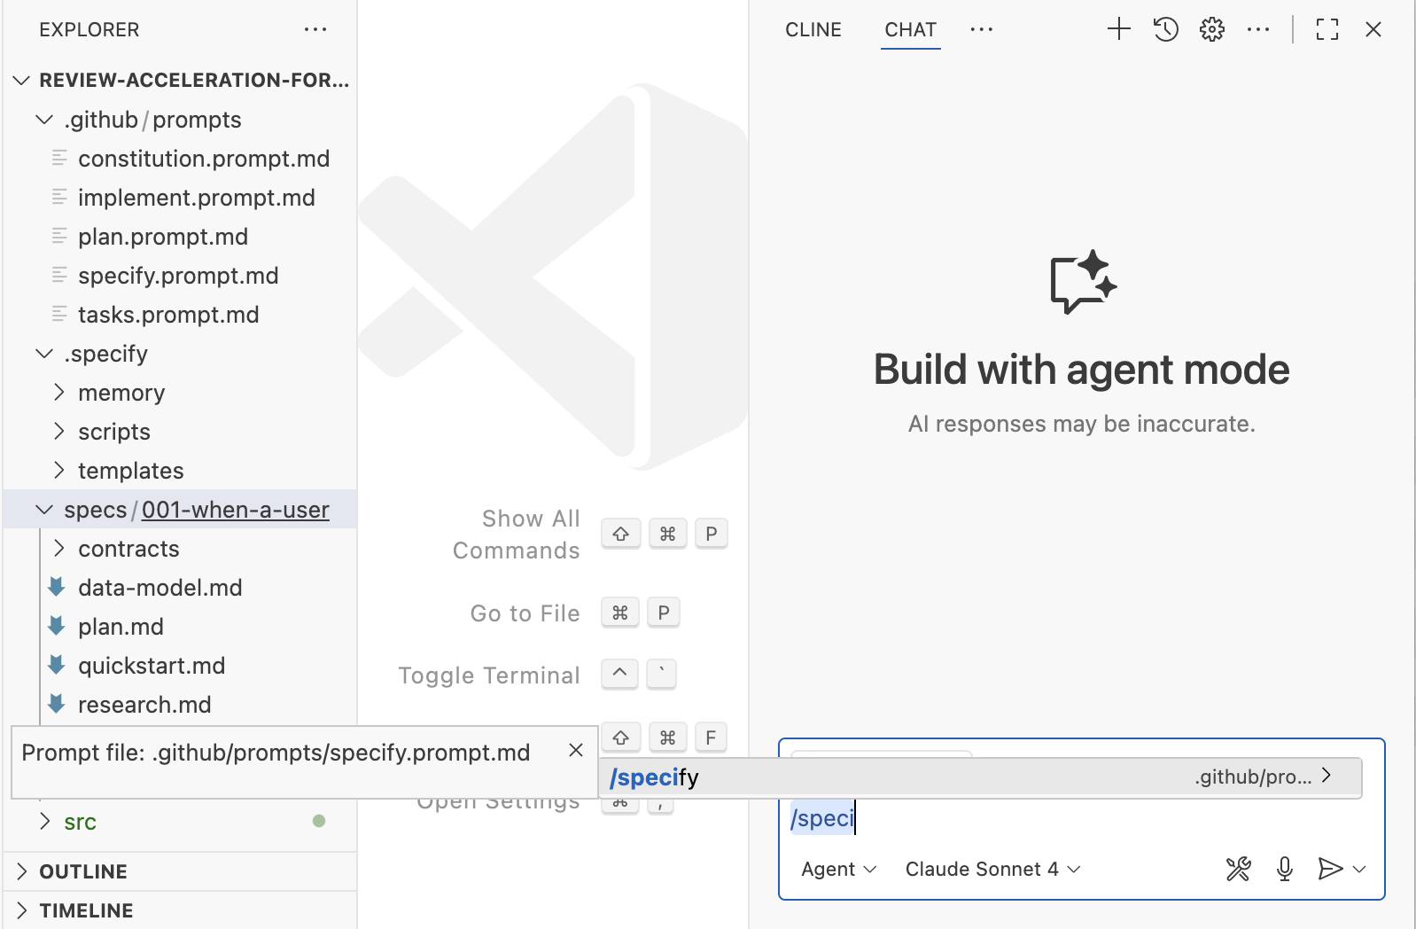Image resolution: width=1416 pixels, height=929 pixels.
Task: Collapse the specs/001-when-a-user folder
Action: pos(44,510)
